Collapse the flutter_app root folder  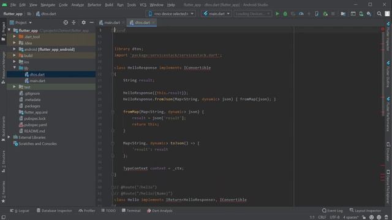point(9,30)
